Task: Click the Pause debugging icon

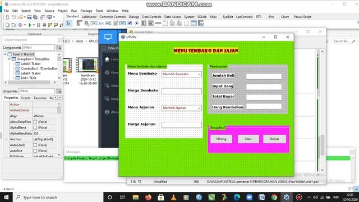Action: click(x=39, y=25)
